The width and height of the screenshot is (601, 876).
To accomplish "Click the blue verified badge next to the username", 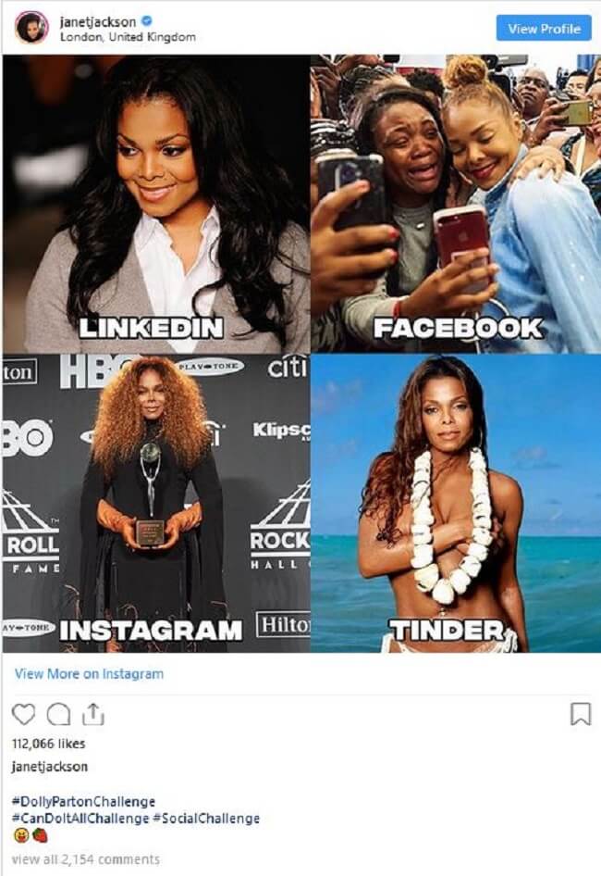I will [146, 21].
